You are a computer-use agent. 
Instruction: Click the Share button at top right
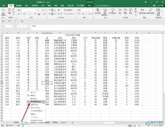coord(160,6)
